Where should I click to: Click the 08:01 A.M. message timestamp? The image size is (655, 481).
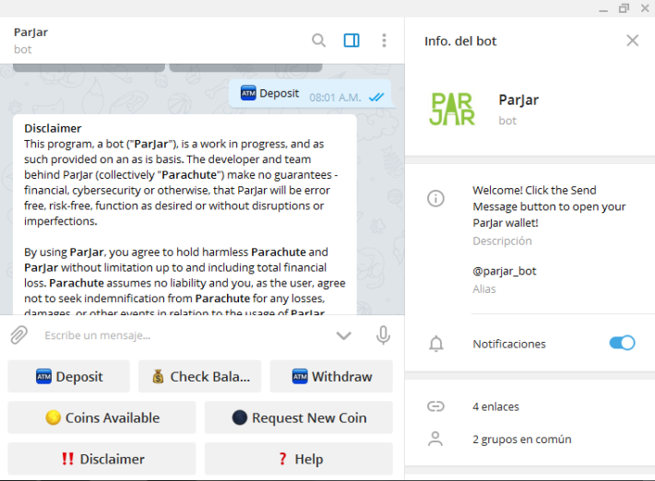[x=335, y=98]
